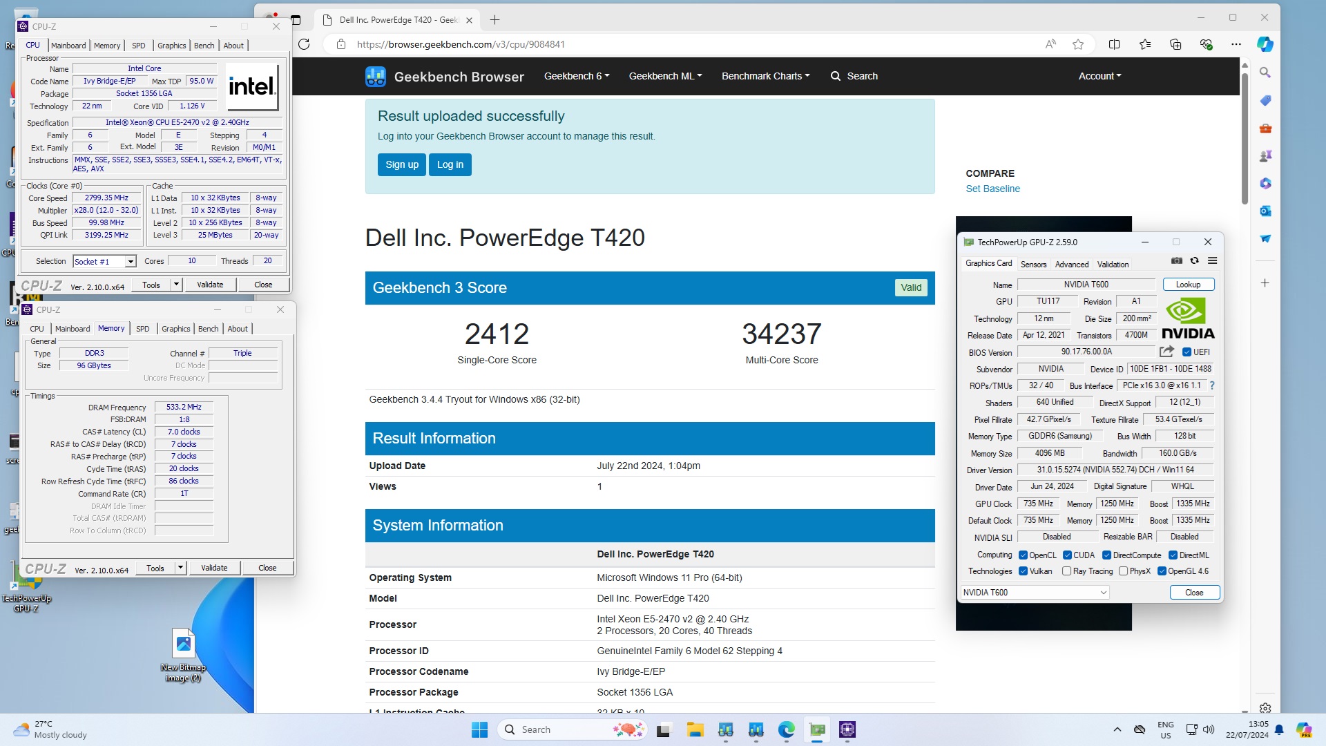Switch to Advanced tab in GPU-Z
Viewport: 1326px width, 746px height.
point(1072,265)
